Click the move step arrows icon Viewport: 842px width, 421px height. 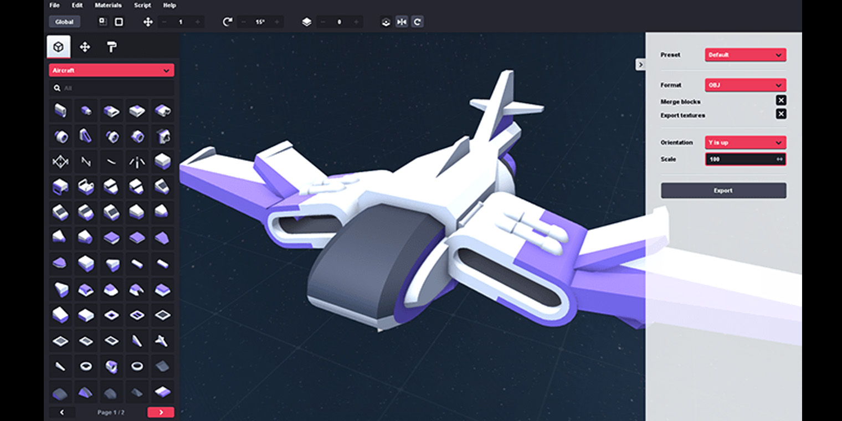coord(147,22)
